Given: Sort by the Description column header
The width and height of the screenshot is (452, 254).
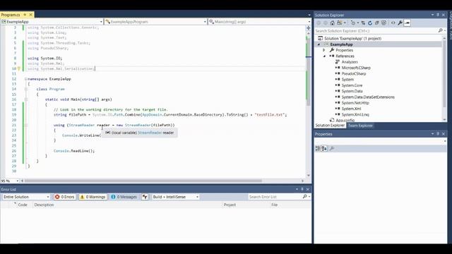Looking at the screenshot, I should point(44,205).
